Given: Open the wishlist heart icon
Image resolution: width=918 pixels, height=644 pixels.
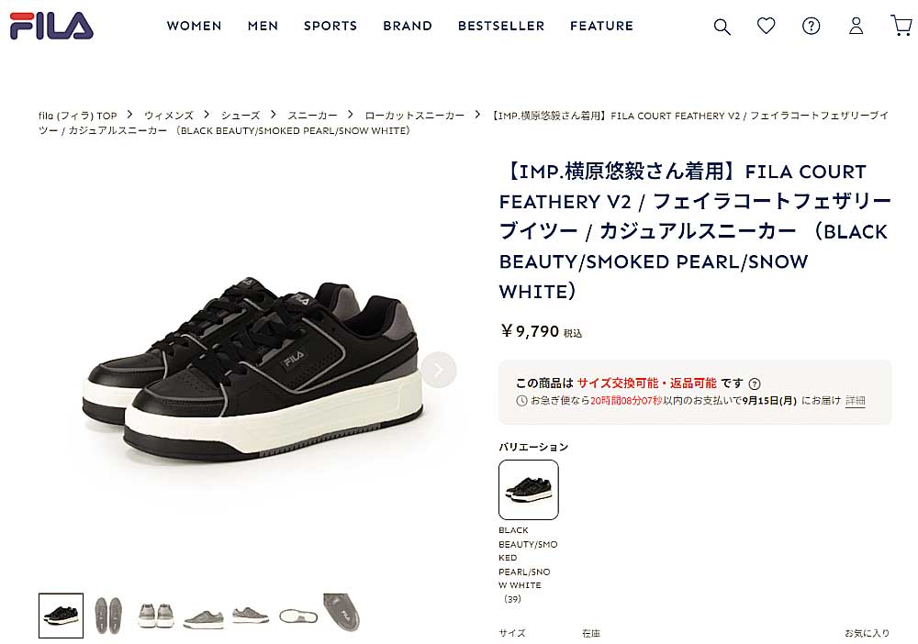Looking at the screenshot, I should coord(766,26).
